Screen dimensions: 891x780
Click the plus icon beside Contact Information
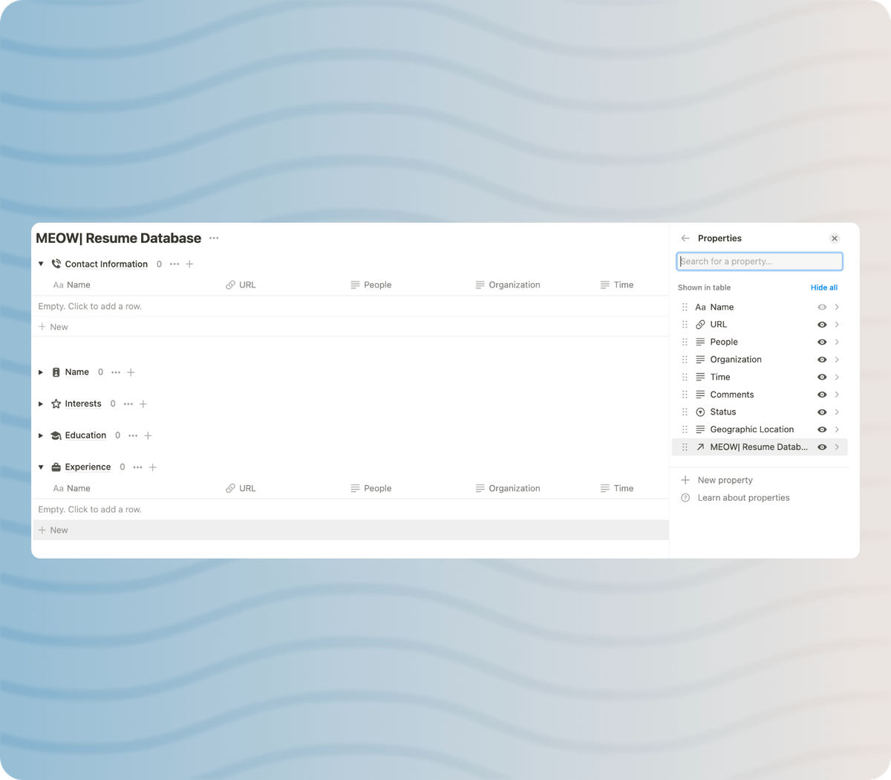[x=189, y=264]
